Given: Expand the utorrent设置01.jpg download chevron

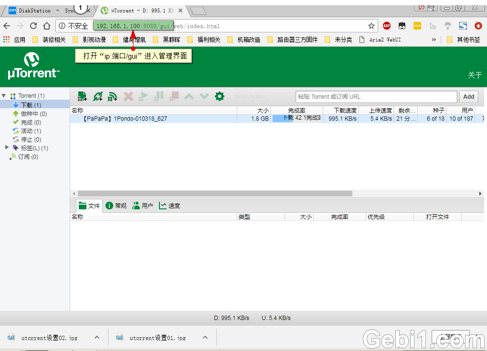Looking at the screenshot, I should (205, 337).
